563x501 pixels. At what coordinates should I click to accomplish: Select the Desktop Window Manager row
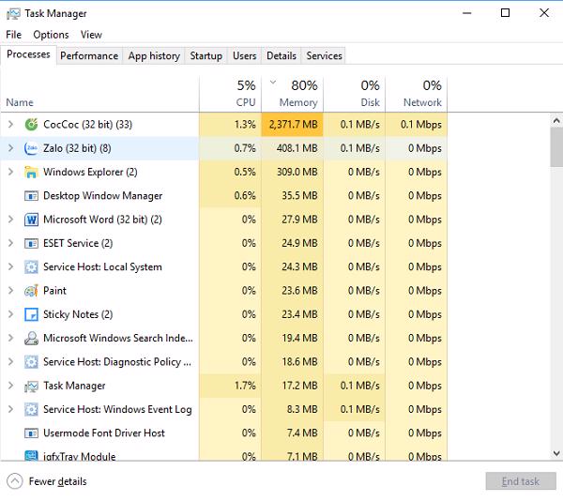(102, 196)
